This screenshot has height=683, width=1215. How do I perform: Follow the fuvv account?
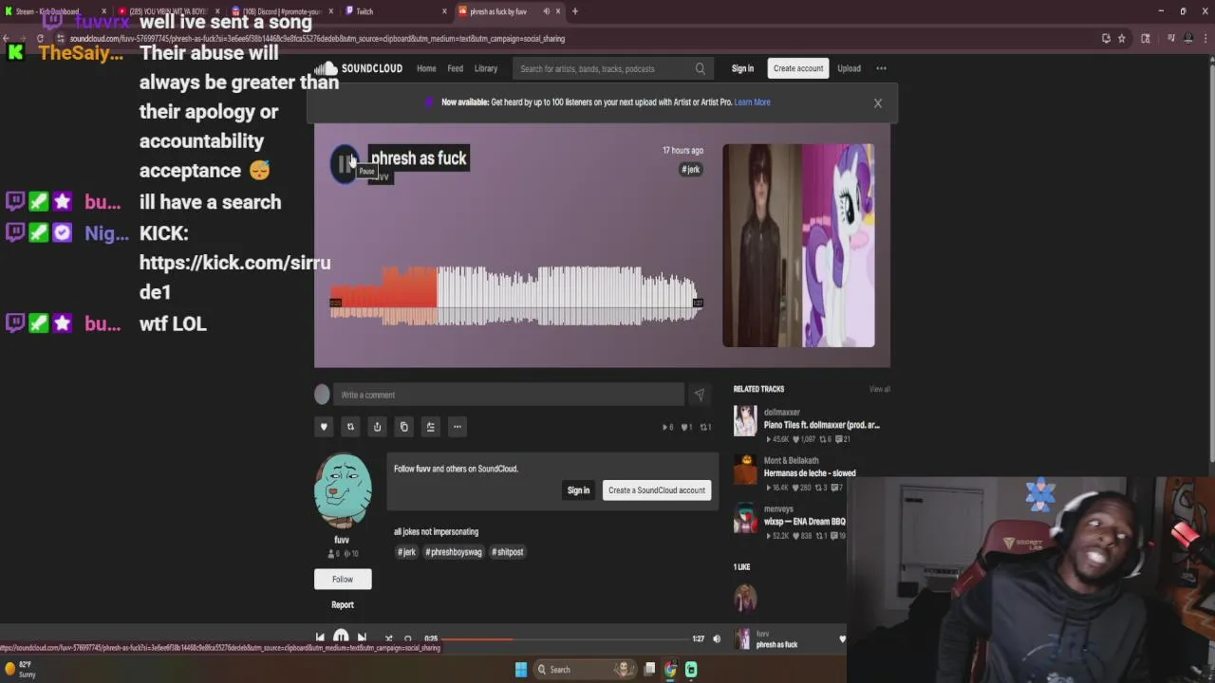343,580
